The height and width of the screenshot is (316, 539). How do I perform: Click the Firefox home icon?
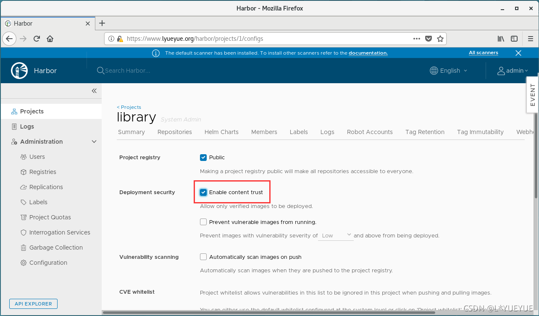pos(50,39)
